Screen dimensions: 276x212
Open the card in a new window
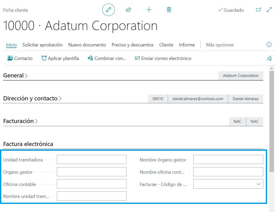pos(258,10)
